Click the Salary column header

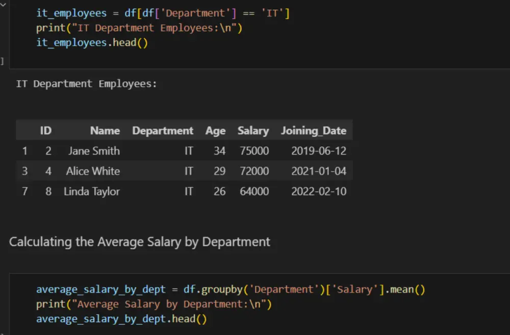(253, 130)
